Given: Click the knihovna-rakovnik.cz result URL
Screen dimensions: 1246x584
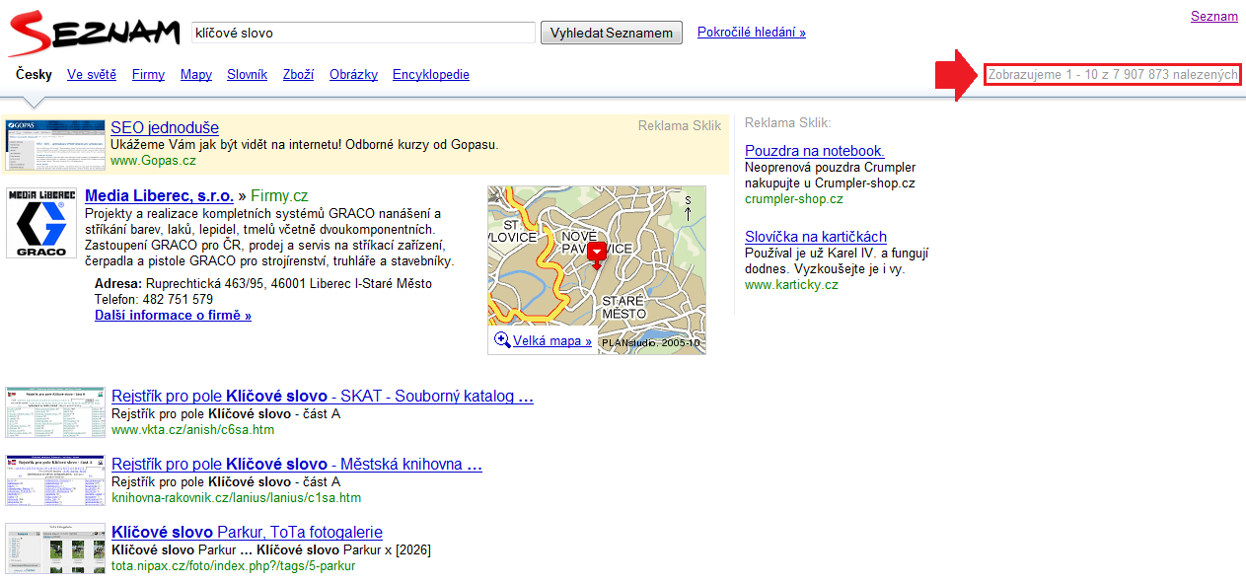Looking at the screenshot, I should point(236,497).
